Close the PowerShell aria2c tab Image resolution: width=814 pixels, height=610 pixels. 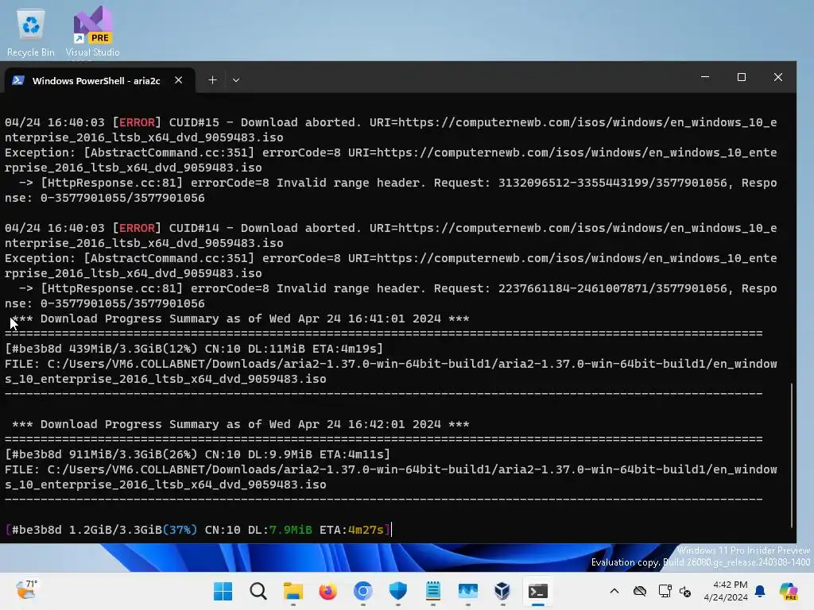click(x=179, y=80)
